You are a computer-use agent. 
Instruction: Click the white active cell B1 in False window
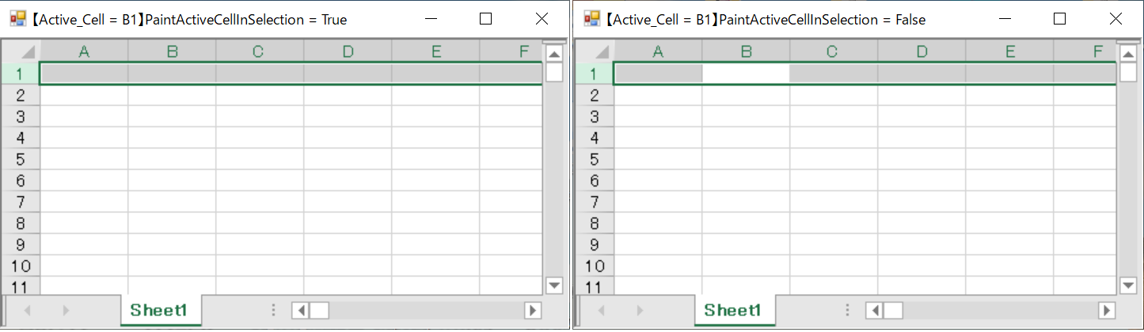[746, 74]
